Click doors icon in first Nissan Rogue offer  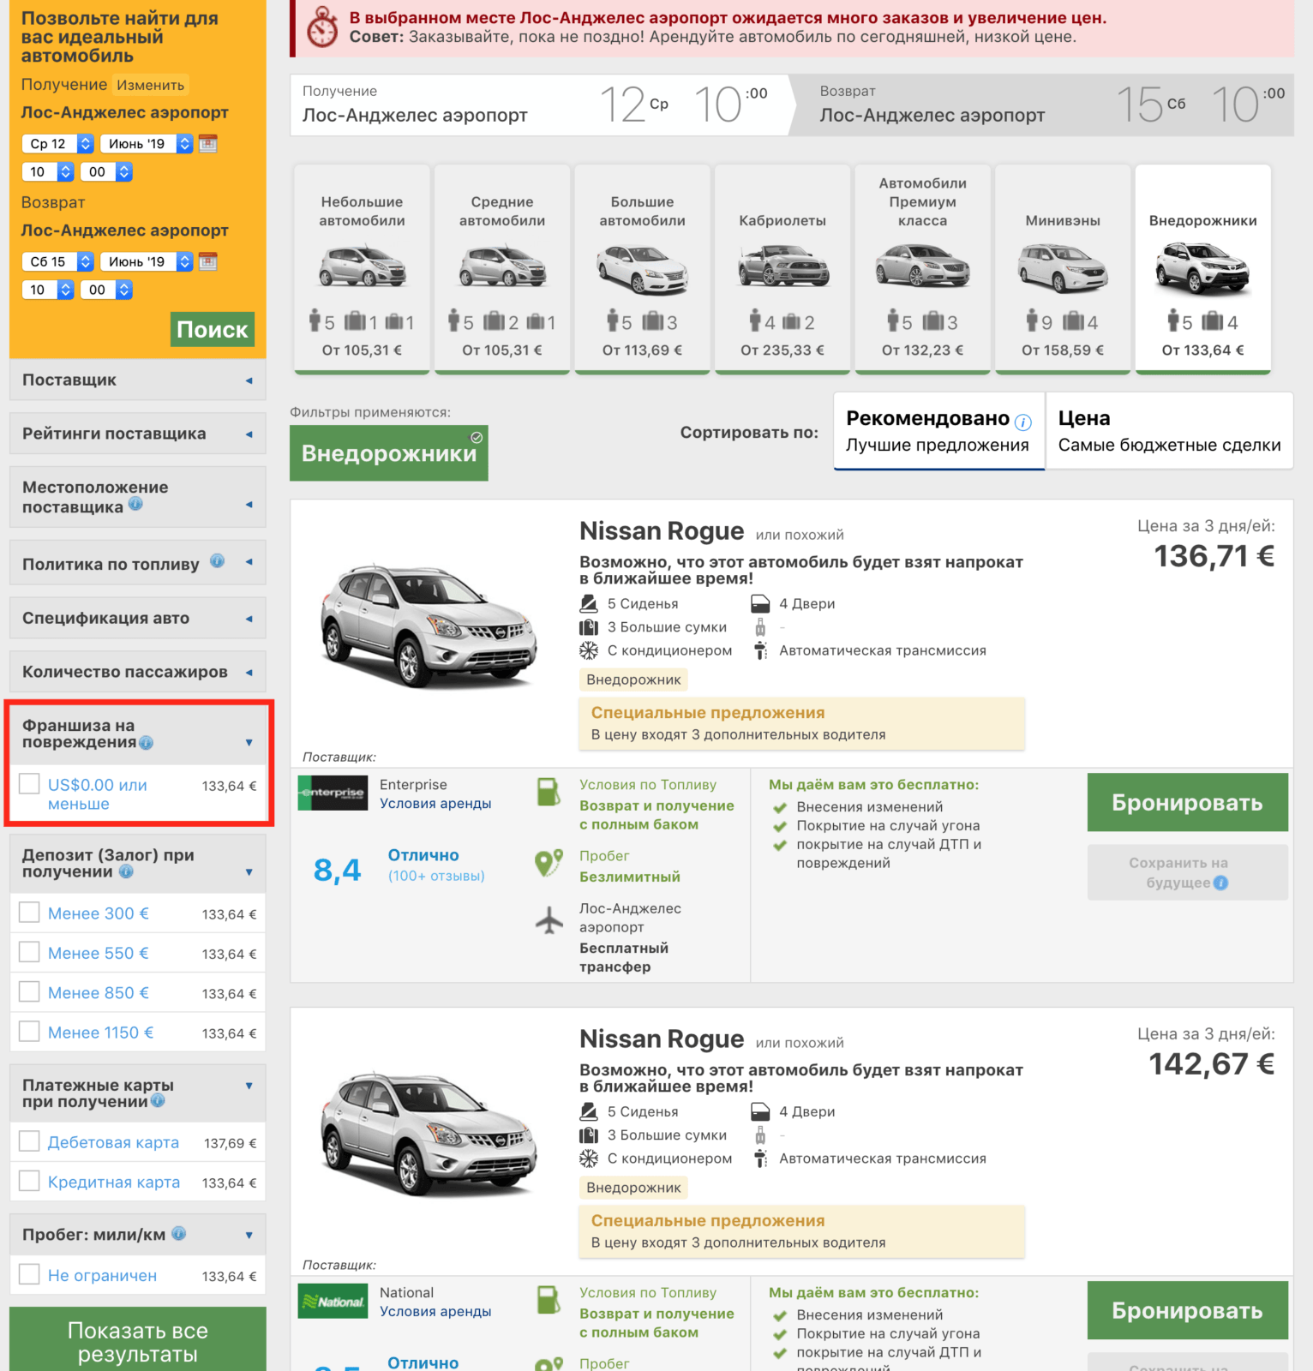tap(760, 603)
